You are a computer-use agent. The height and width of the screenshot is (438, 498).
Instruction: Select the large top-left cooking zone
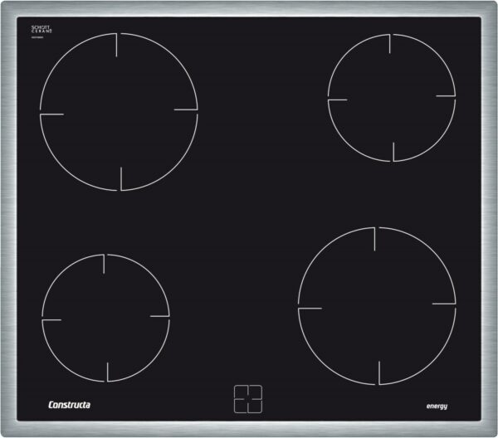point(119,112)
